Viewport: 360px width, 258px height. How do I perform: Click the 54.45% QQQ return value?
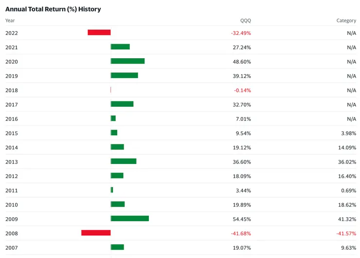[x=242, y=219]
